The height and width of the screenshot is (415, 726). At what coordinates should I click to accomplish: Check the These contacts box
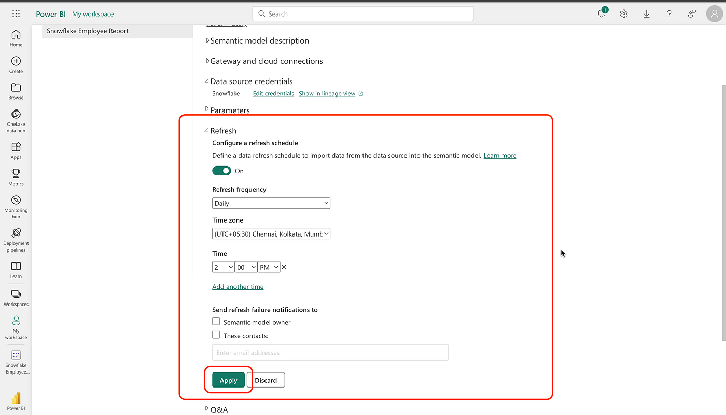(216, 335)
